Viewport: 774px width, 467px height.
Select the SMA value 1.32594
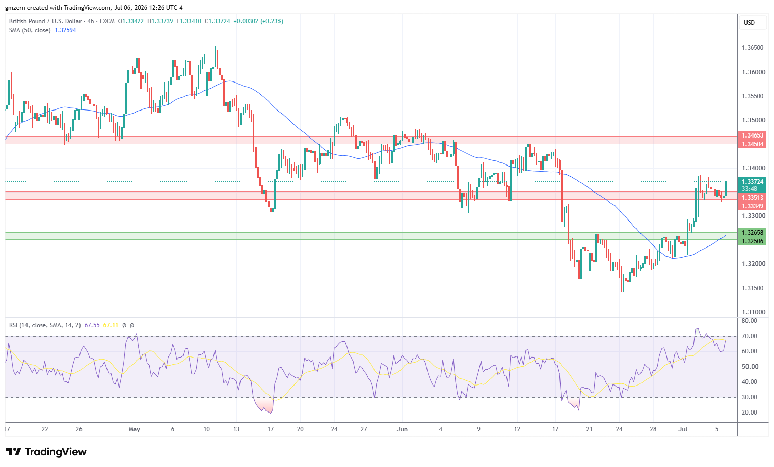click(65, 30)
